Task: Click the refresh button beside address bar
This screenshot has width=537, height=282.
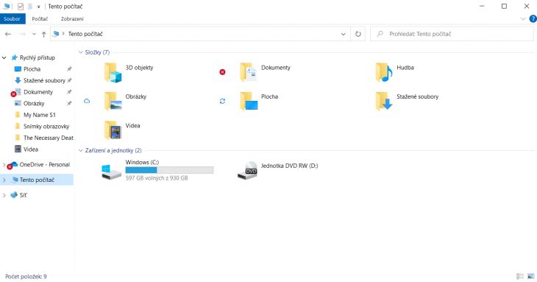Action: pos(358,34)
